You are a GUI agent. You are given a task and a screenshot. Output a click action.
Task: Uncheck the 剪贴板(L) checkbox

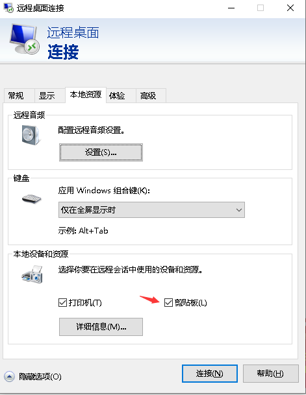tap(168, 302)
